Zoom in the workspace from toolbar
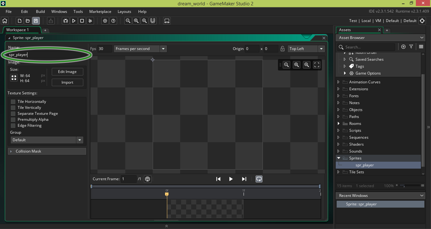Viewport: 431px width, 229px height. click(x=145, y=21)
